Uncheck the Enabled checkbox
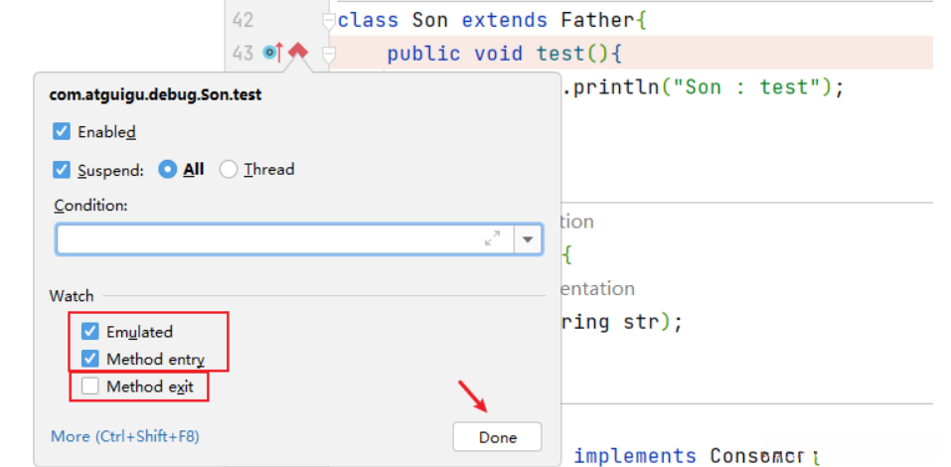Image resolution: width=951 pixels, height=467 pixels. click(62, 131)
